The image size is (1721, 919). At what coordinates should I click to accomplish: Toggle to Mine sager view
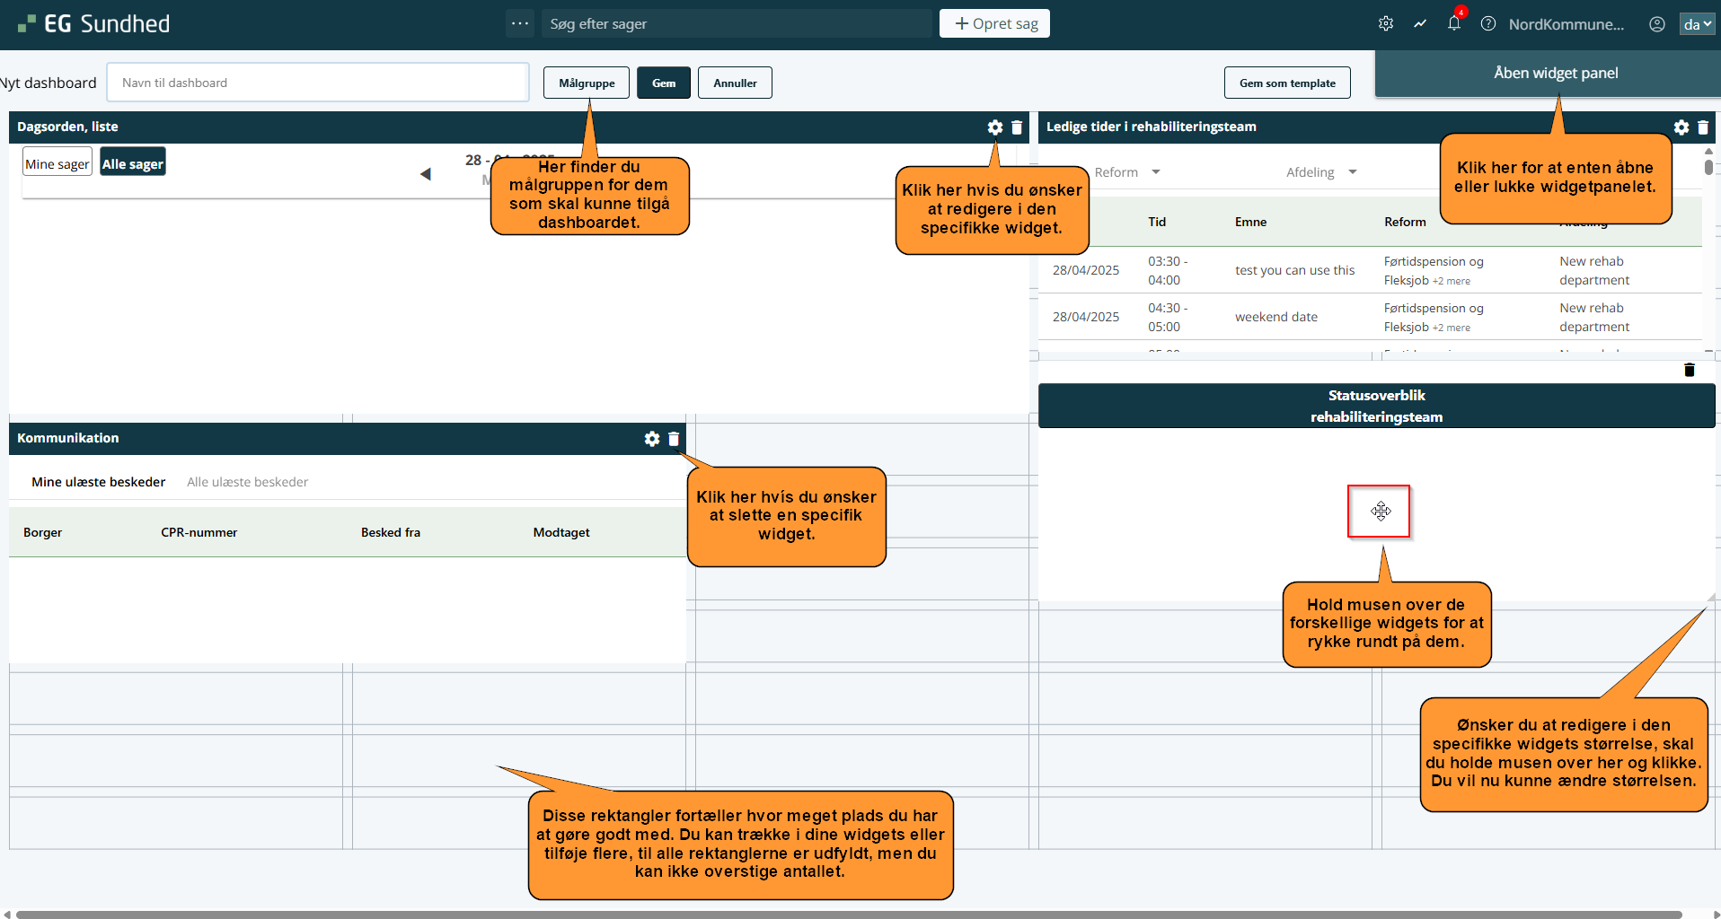click(57, 163)
